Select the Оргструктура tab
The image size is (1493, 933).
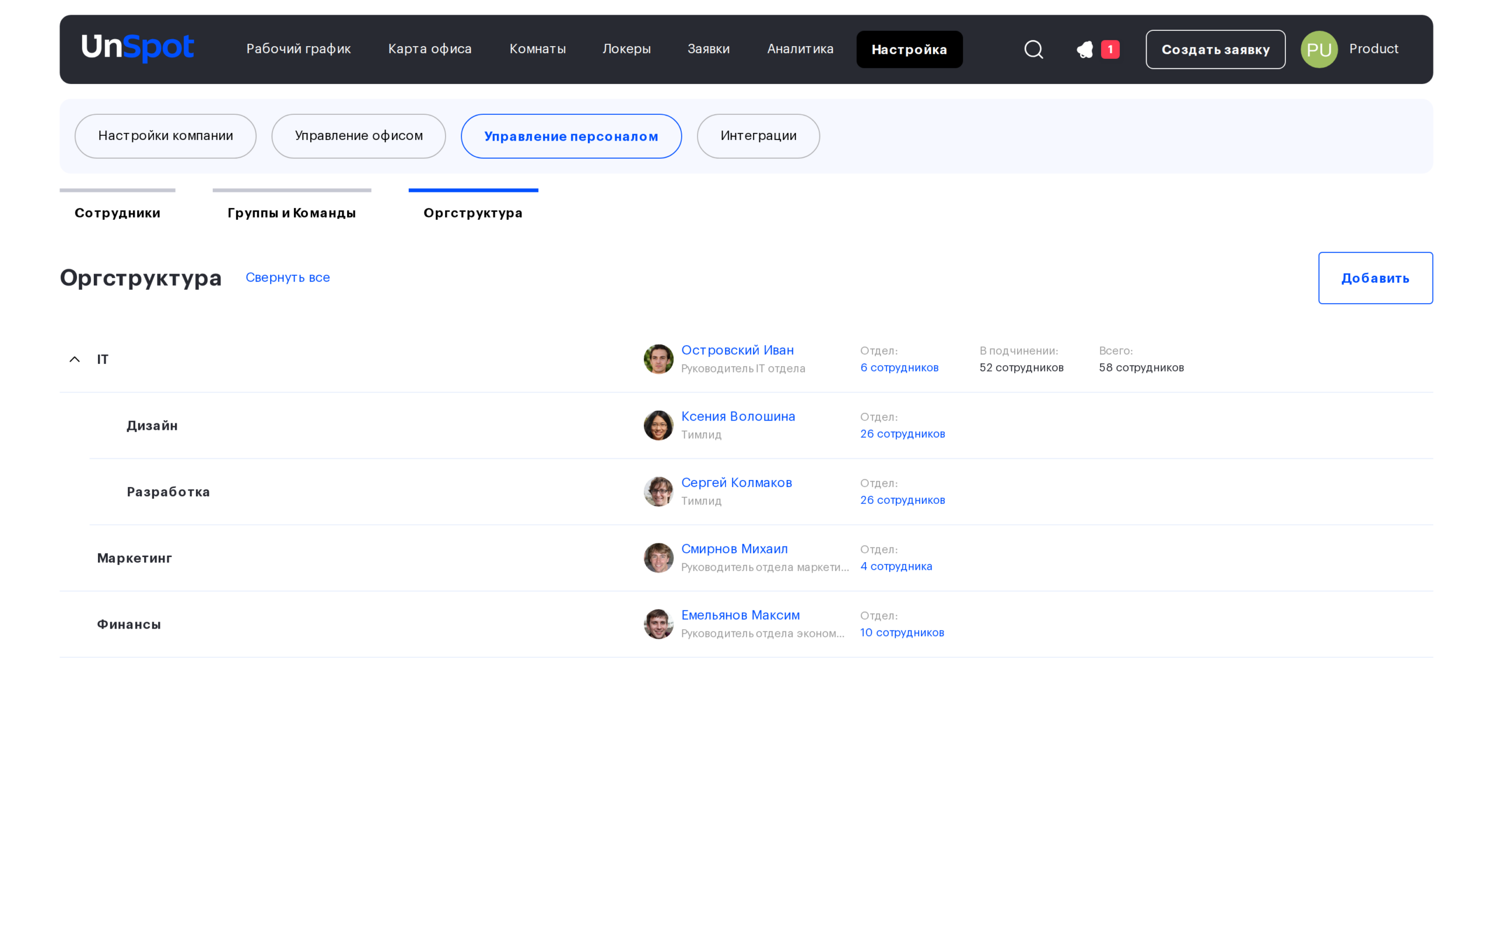473,212
